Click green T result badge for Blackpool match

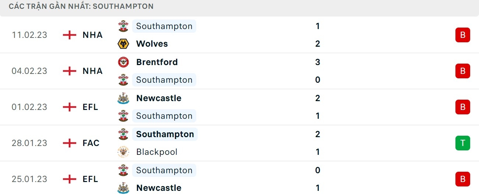[462, 143]
